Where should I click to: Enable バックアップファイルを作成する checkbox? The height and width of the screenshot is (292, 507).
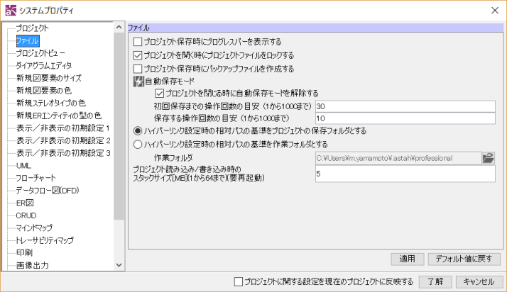pos(138,69)
